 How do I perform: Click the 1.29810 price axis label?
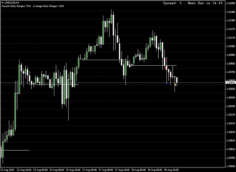230,149
